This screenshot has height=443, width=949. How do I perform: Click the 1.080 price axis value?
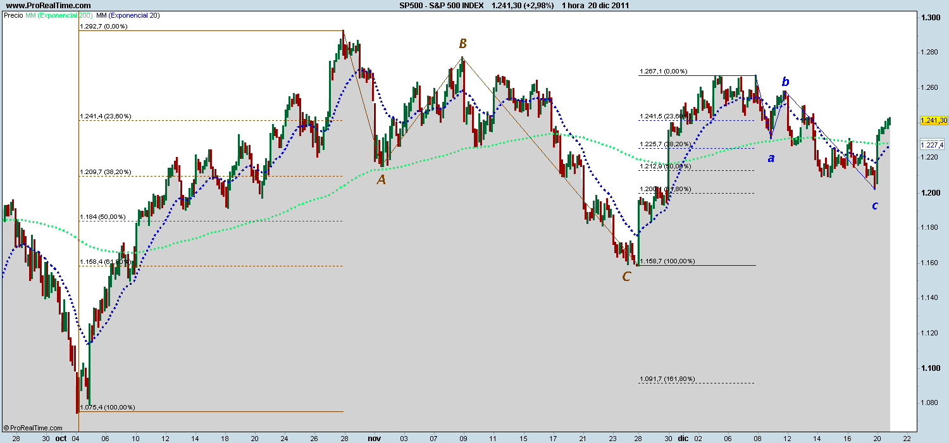coord(929,402)
